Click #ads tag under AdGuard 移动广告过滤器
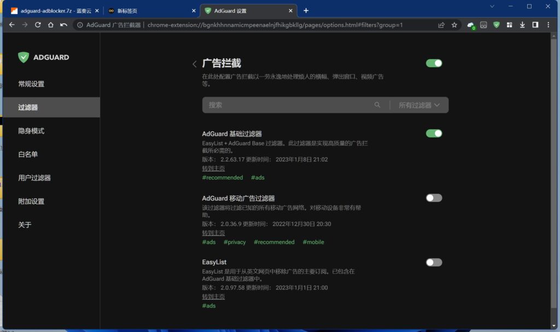The width and height of the screenshot is (560, 332). pos(209,242)
